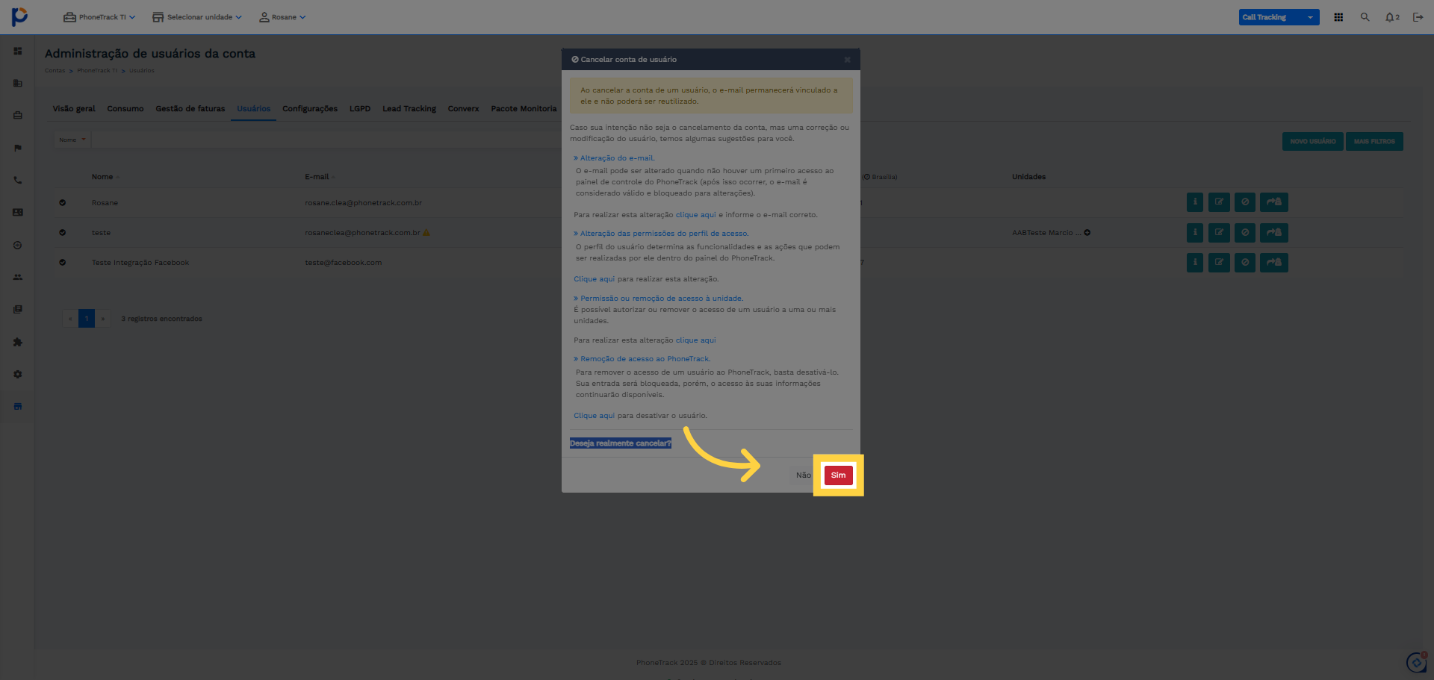1434x680 pixels.
Task: Click the cancel account icon in teste row
Action: click(x=1245, y=232)
